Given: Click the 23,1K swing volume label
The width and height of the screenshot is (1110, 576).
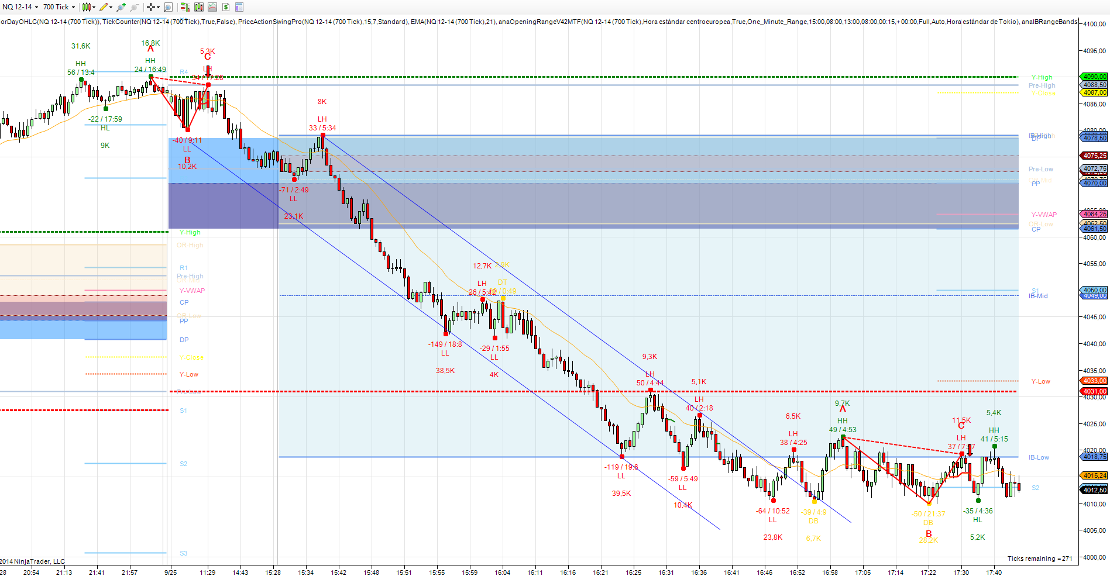Looking at the screenshot, I should [x=294, y=216].
